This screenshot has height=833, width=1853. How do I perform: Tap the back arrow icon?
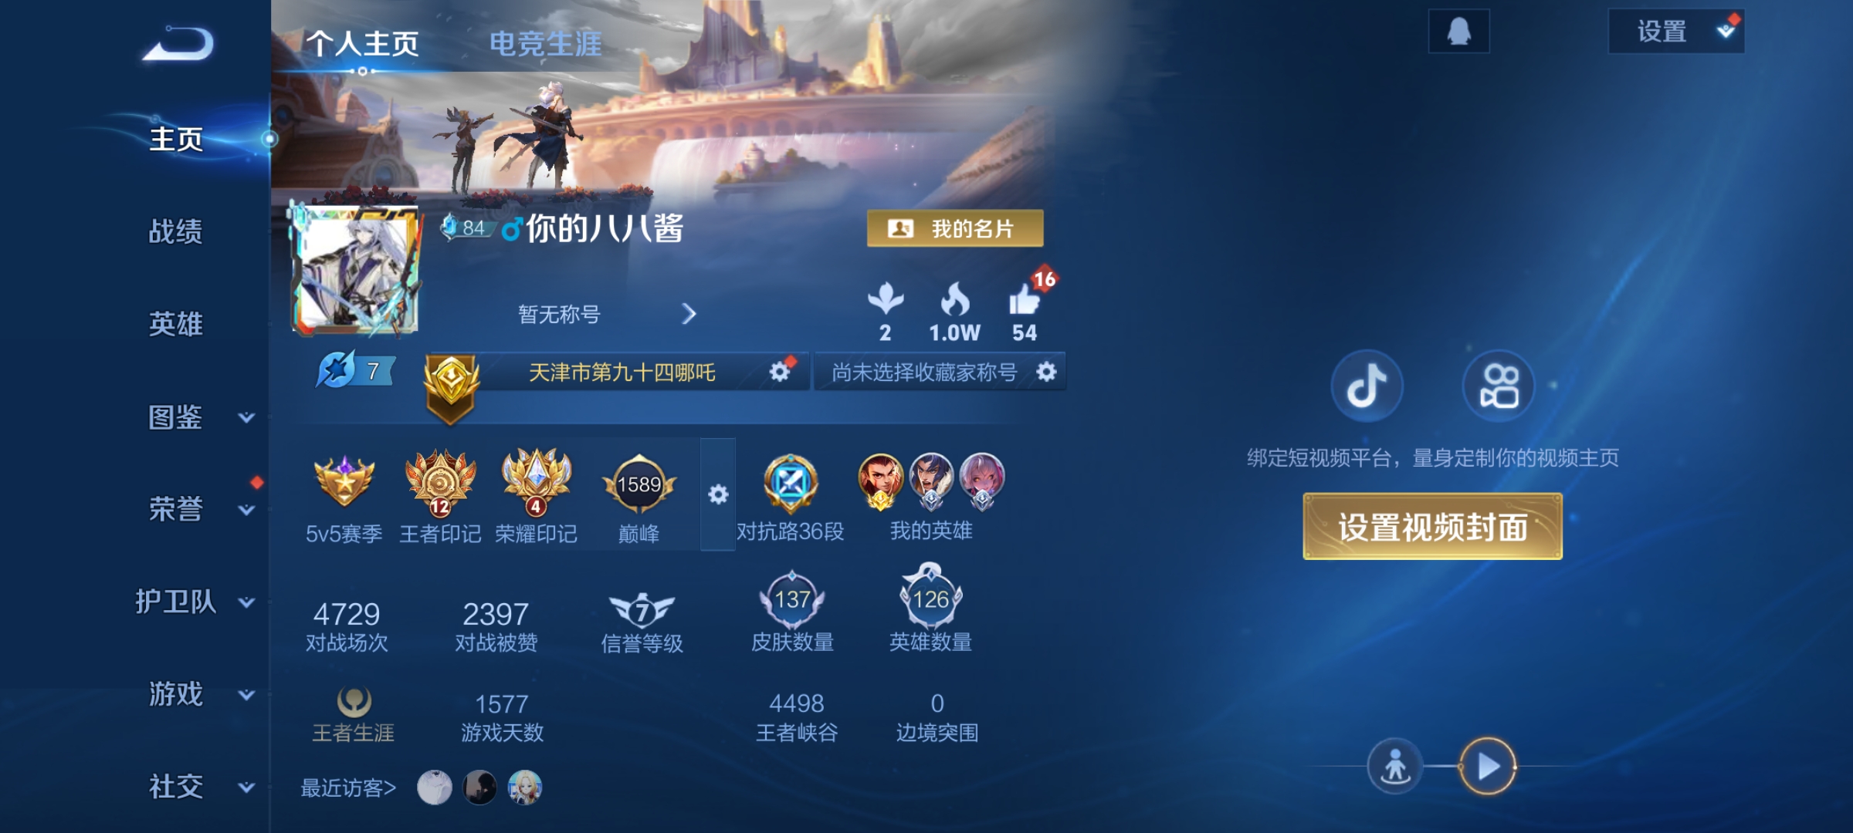[x=178, y=44]
